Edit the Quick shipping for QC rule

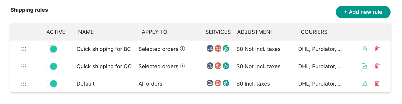[x=364, y=66]
